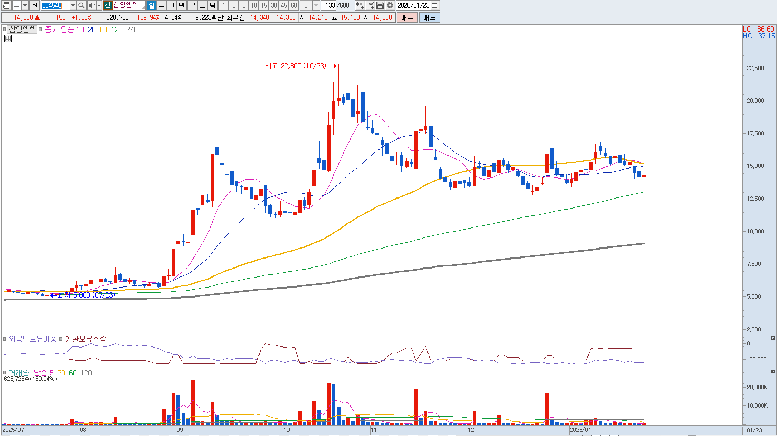Open the calendar date picker icon
This screenshot has width=777, height=436.
[435, 5]
